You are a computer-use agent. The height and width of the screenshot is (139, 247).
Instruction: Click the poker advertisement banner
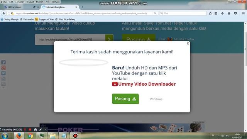coord(122,128)
